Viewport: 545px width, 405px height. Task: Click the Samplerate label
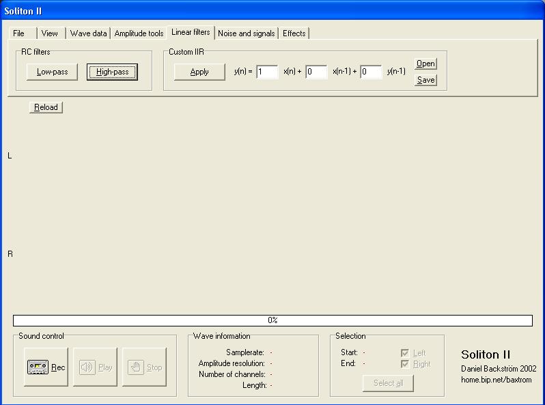coord(245,352)
